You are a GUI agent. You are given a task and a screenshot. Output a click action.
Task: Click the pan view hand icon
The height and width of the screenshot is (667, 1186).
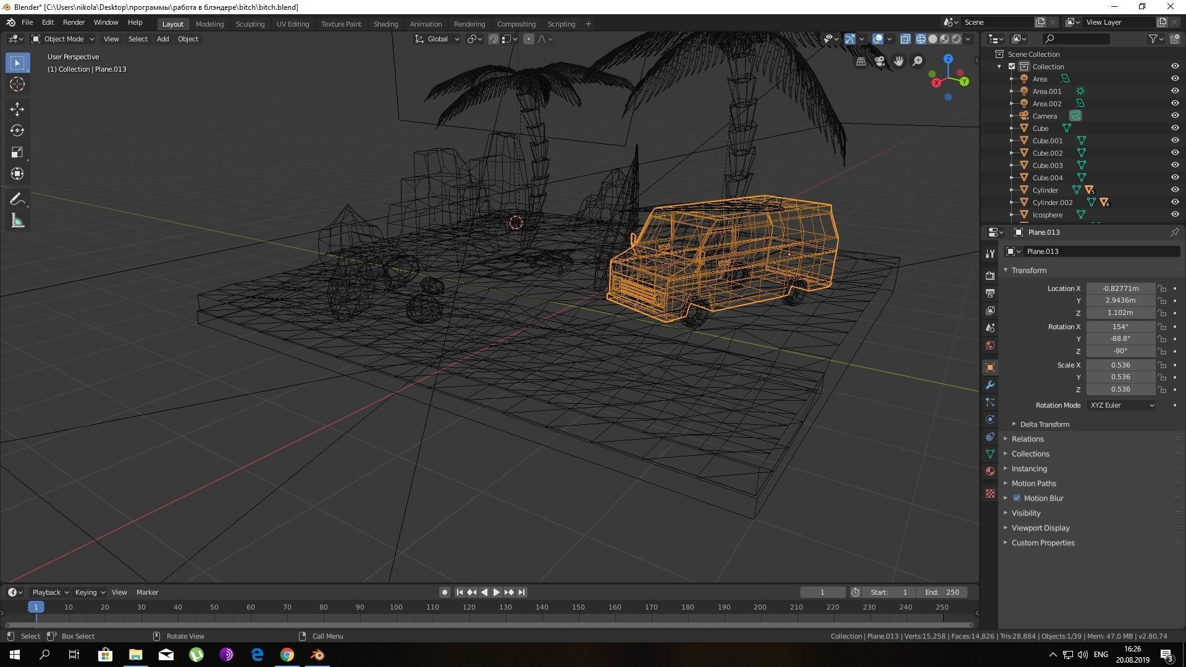899,61
